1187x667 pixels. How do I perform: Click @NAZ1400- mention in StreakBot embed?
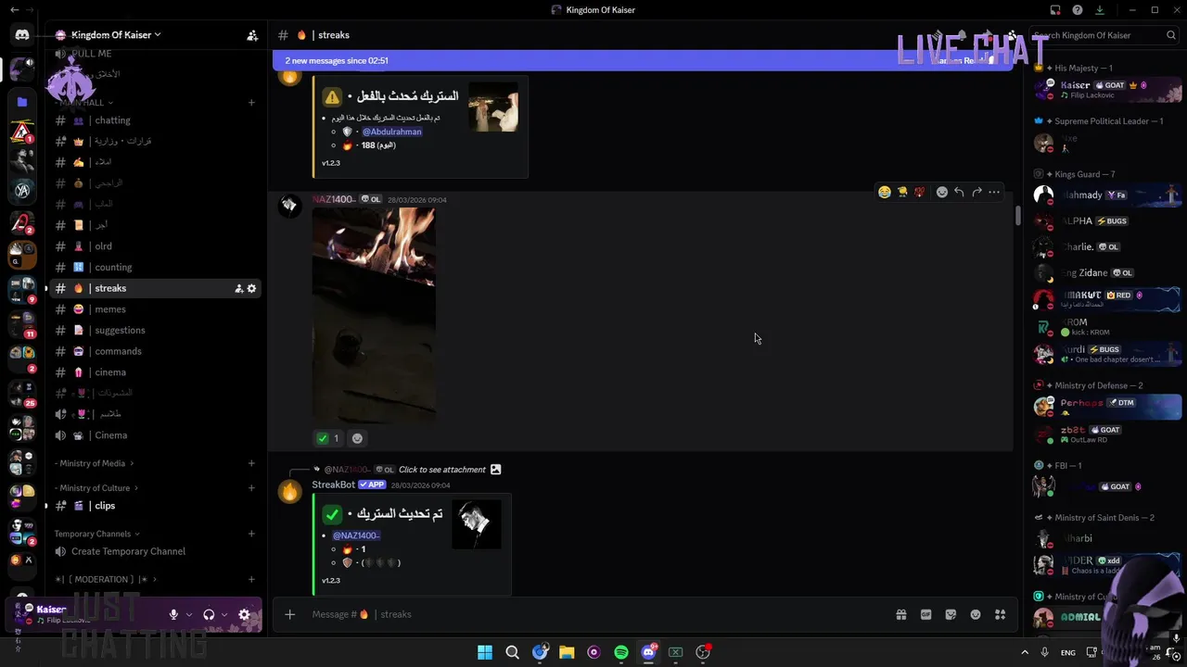click(x=356, y=535)
